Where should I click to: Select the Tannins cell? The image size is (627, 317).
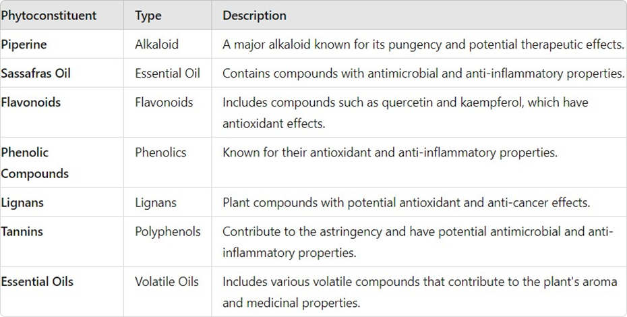tap(22, 231)
